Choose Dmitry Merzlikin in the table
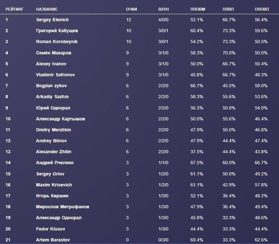Image resolution: width=279 pixels, height=244 pixels. coord(53,130)
